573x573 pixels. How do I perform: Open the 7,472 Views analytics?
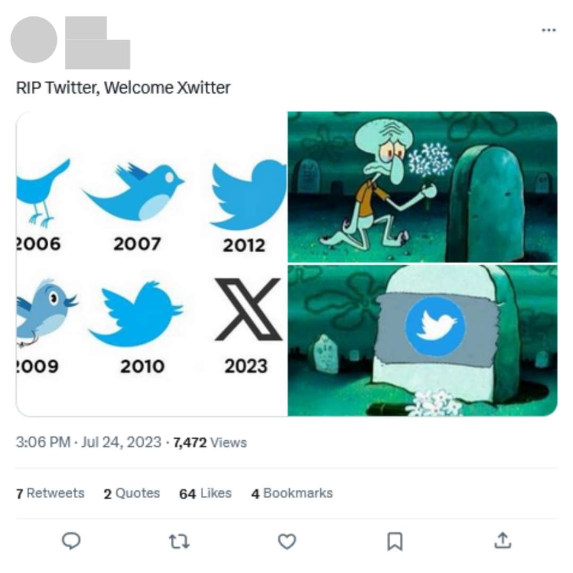[x=210, y=442]
